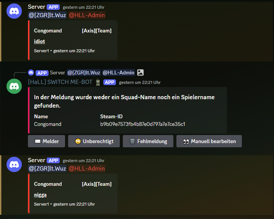
Task: Click [HaLL] SWITCH ME-BOT username
Action: pos(60,82)
